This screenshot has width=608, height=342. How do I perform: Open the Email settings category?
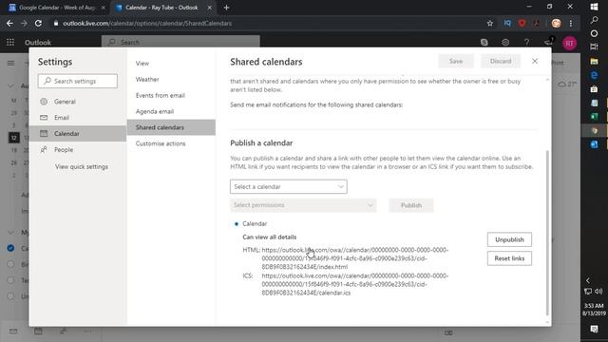(78, 118)
